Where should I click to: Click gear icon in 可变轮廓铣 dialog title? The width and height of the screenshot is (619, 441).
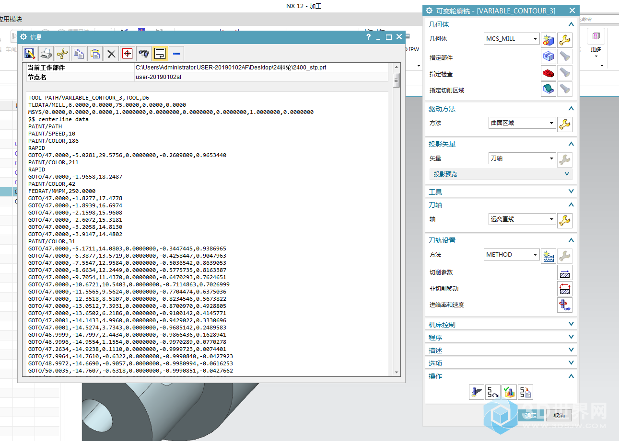429,11
